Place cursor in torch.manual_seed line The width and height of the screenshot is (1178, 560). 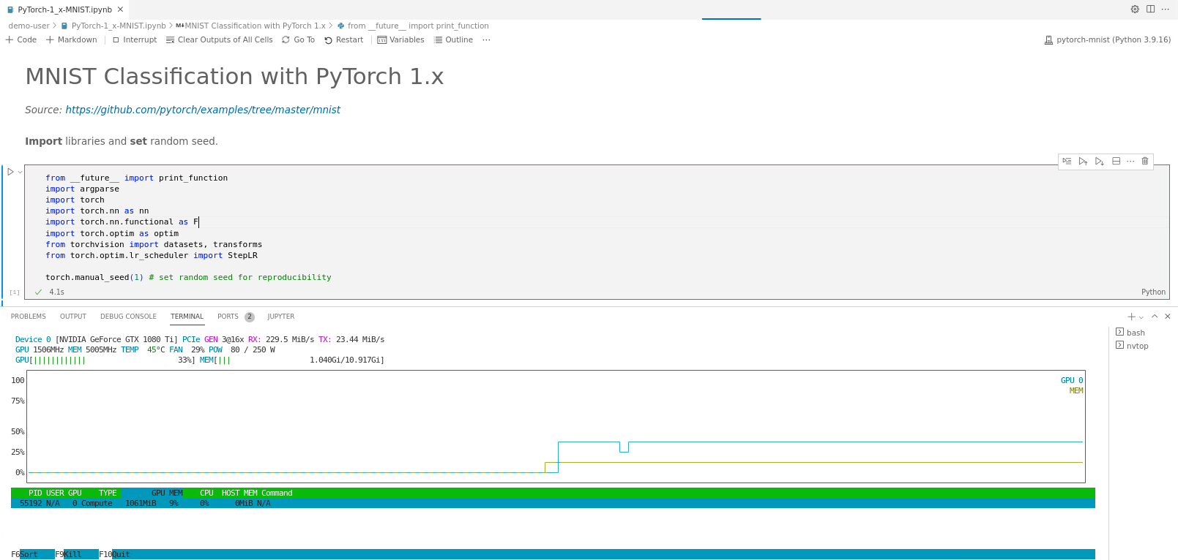pos(188,277)
